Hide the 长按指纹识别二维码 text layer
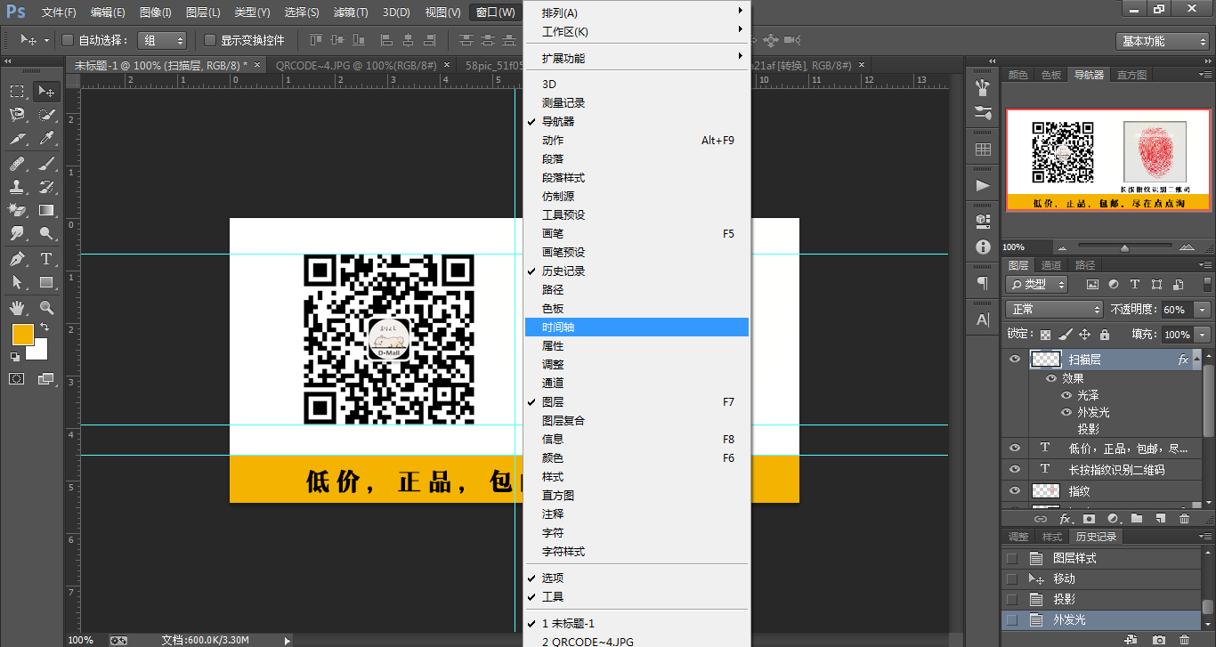1216x647 pixels. pyautogui.click(x=1014, y=469)
